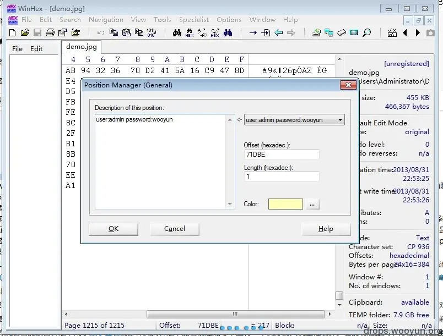Open the Search menu
443x336 pixels.
pyautogui.click(x=70, y=19)
